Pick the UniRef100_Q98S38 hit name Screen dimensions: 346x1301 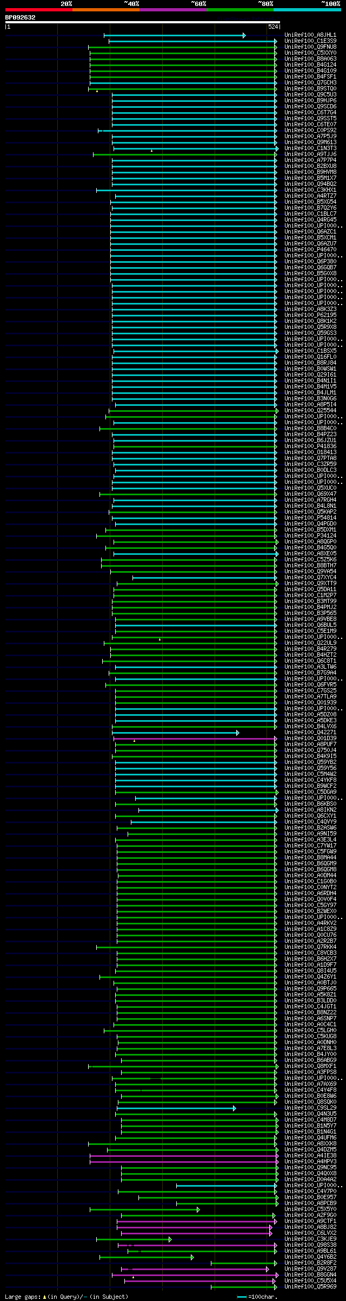tap(310, 1245)
